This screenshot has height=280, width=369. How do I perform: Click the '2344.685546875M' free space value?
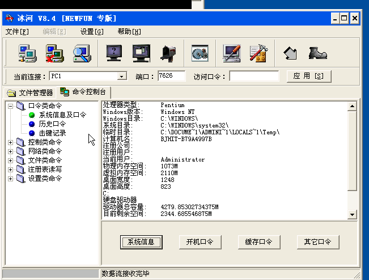pos(186,214)
